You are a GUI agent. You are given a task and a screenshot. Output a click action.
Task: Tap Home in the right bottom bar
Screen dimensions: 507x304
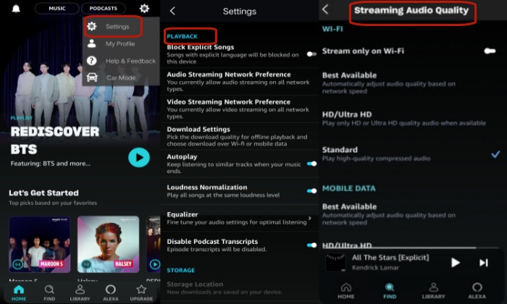[346, 290]
